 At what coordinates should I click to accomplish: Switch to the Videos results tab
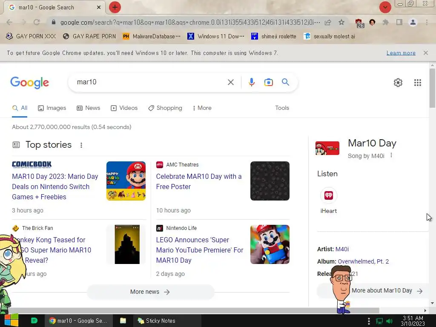coord(124,108)
